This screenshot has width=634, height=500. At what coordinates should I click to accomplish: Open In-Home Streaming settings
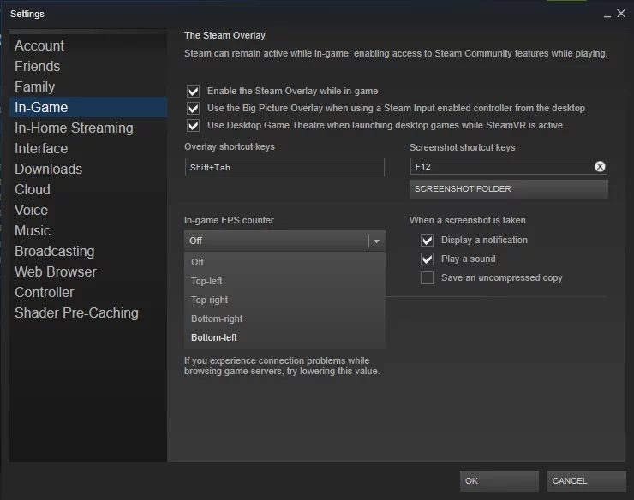74,128
